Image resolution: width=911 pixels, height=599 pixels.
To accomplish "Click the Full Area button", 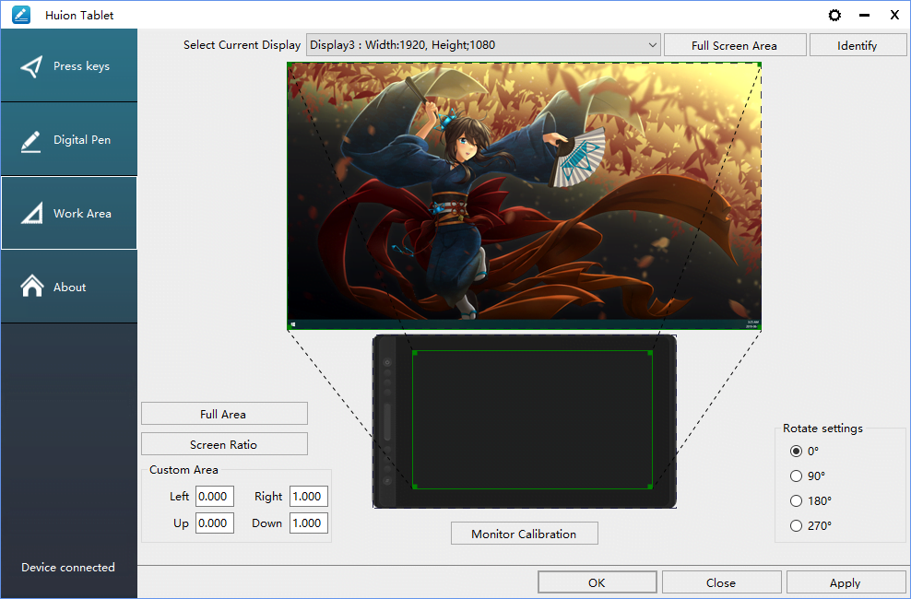I will [224, 414].
